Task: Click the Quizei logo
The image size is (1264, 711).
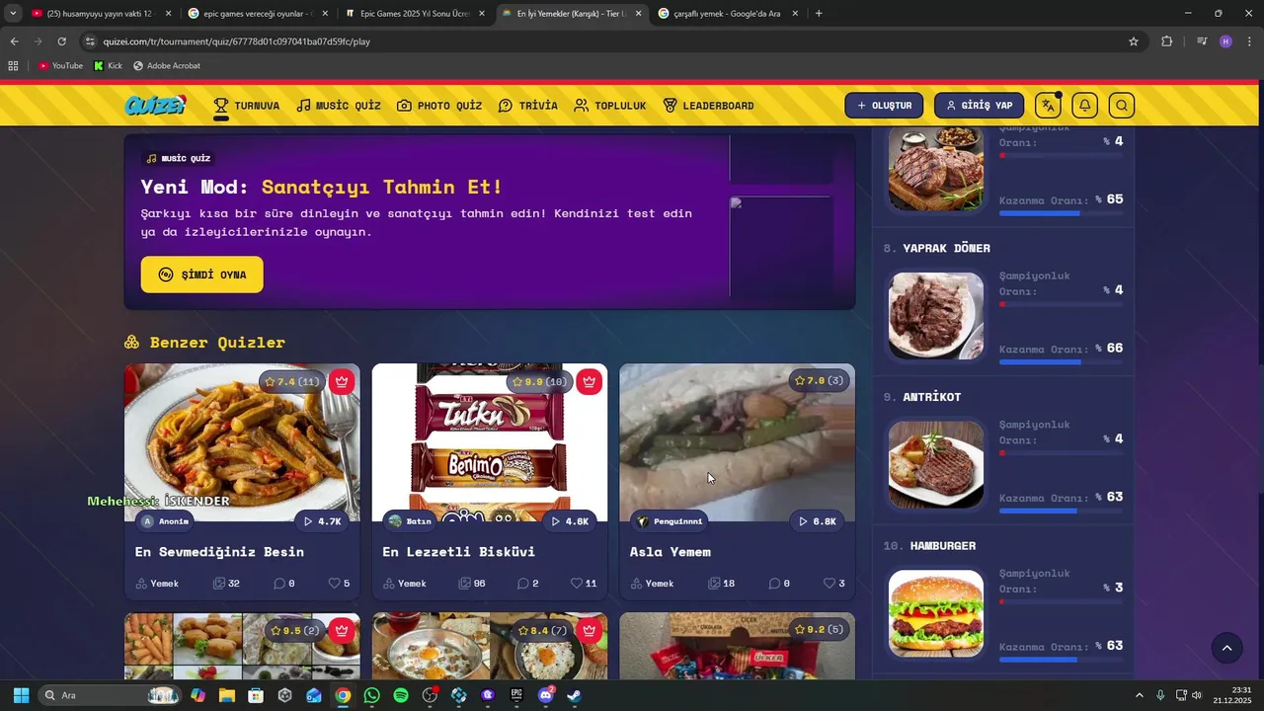Action: (x=155, y=105)
